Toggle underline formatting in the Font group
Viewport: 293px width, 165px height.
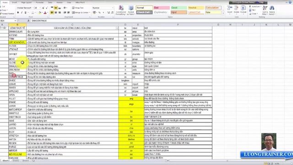[26, 12]
